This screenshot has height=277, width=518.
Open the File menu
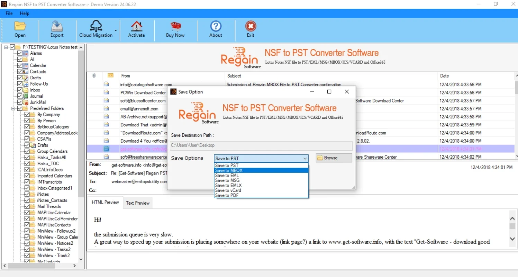click(9, 13)
